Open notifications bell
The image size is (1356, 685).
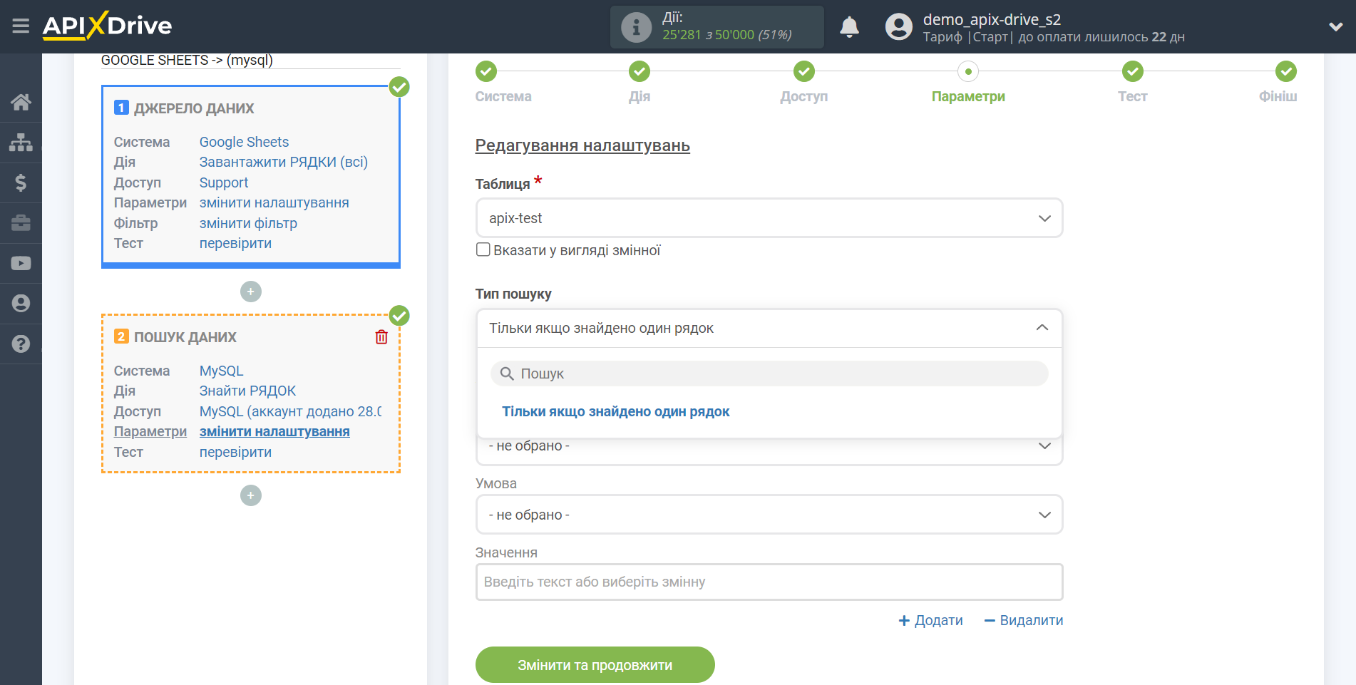tap(849, 27)
